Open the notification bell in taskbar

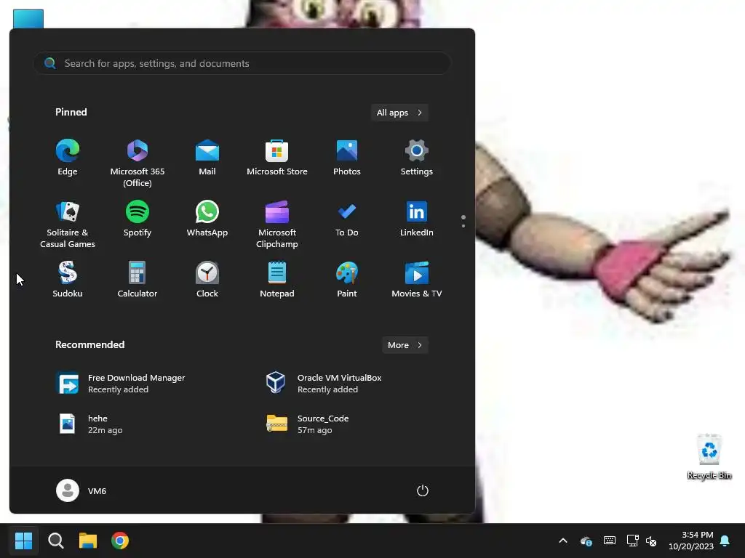point(725,541)
